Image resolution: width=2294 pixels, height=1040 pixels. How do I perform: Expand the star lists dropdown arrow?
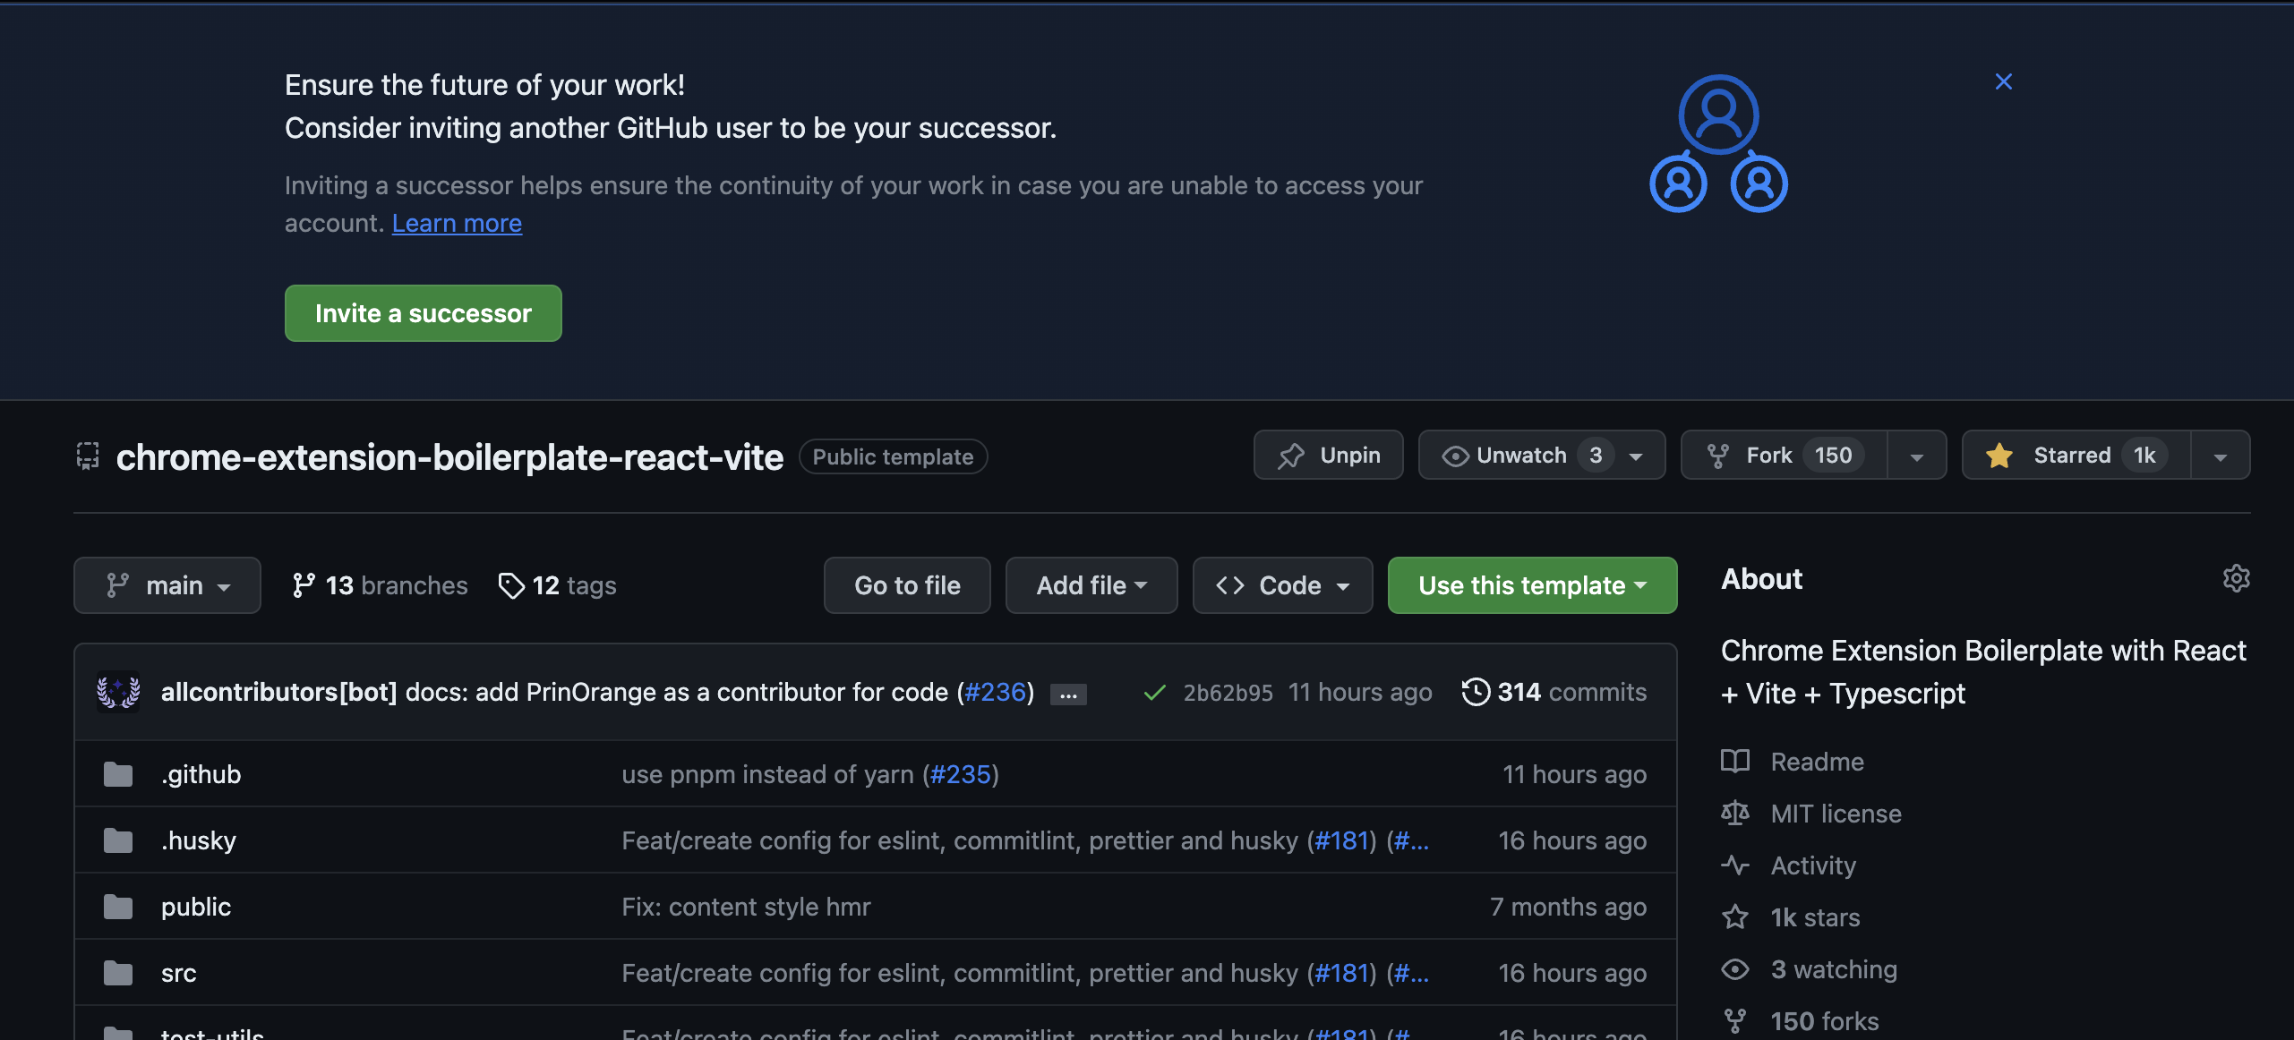pos(2220,456)
